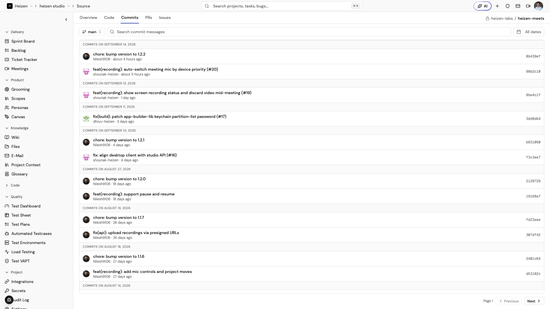Click commit hash 98b2c10
The width and height of the screenshot is (550, 309).
click(533, 72)
